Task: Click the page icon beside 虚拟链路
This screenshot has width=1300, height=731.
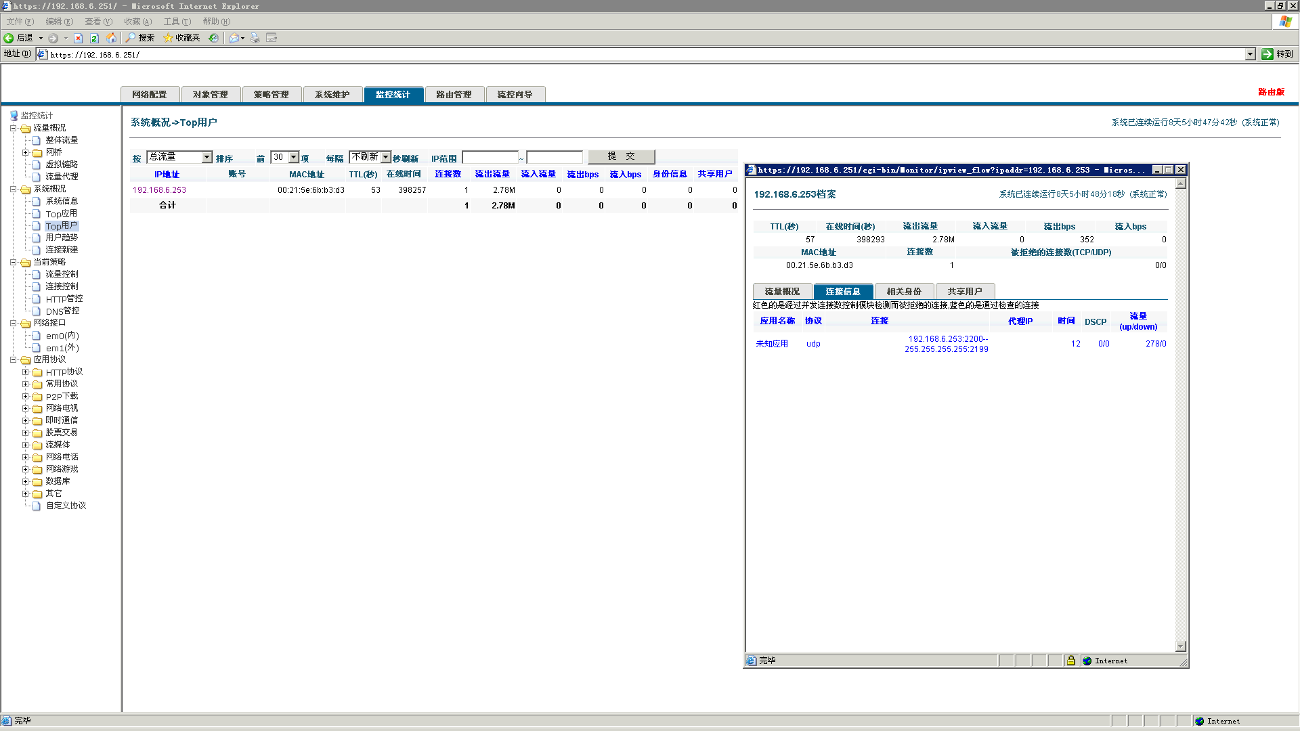Action: 37,164
